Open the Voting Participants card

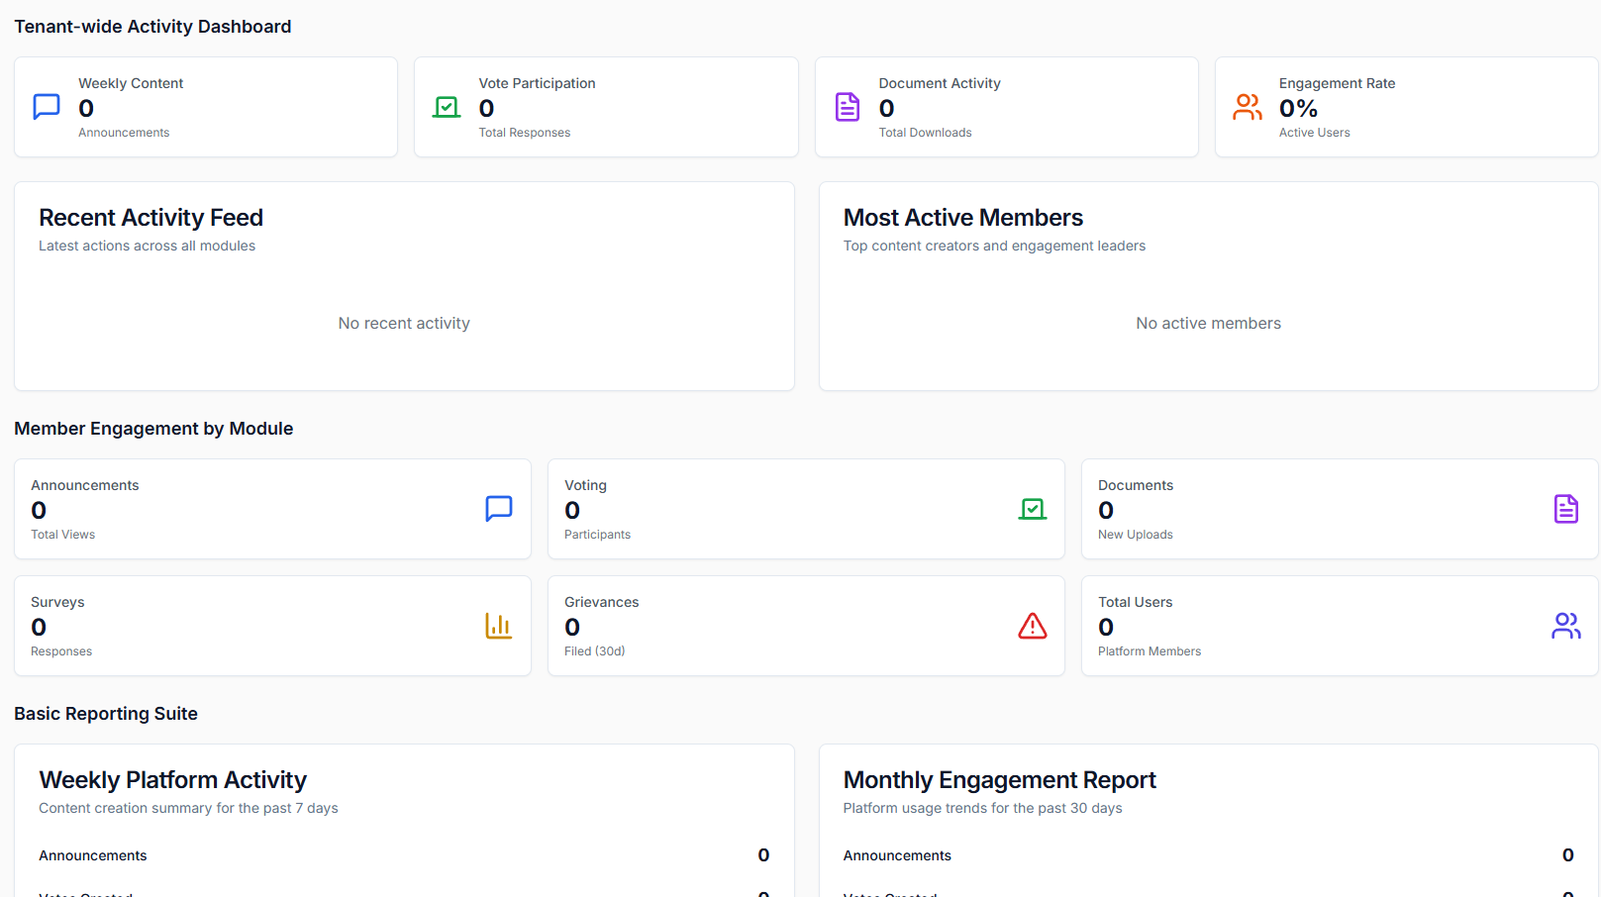tap(805, 509)
